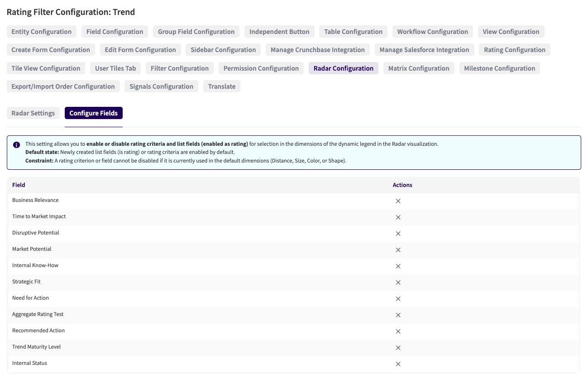Click the X icon for Aggregate Rating Test
This screenshot has height=383, width=588.
click(398, 315)
